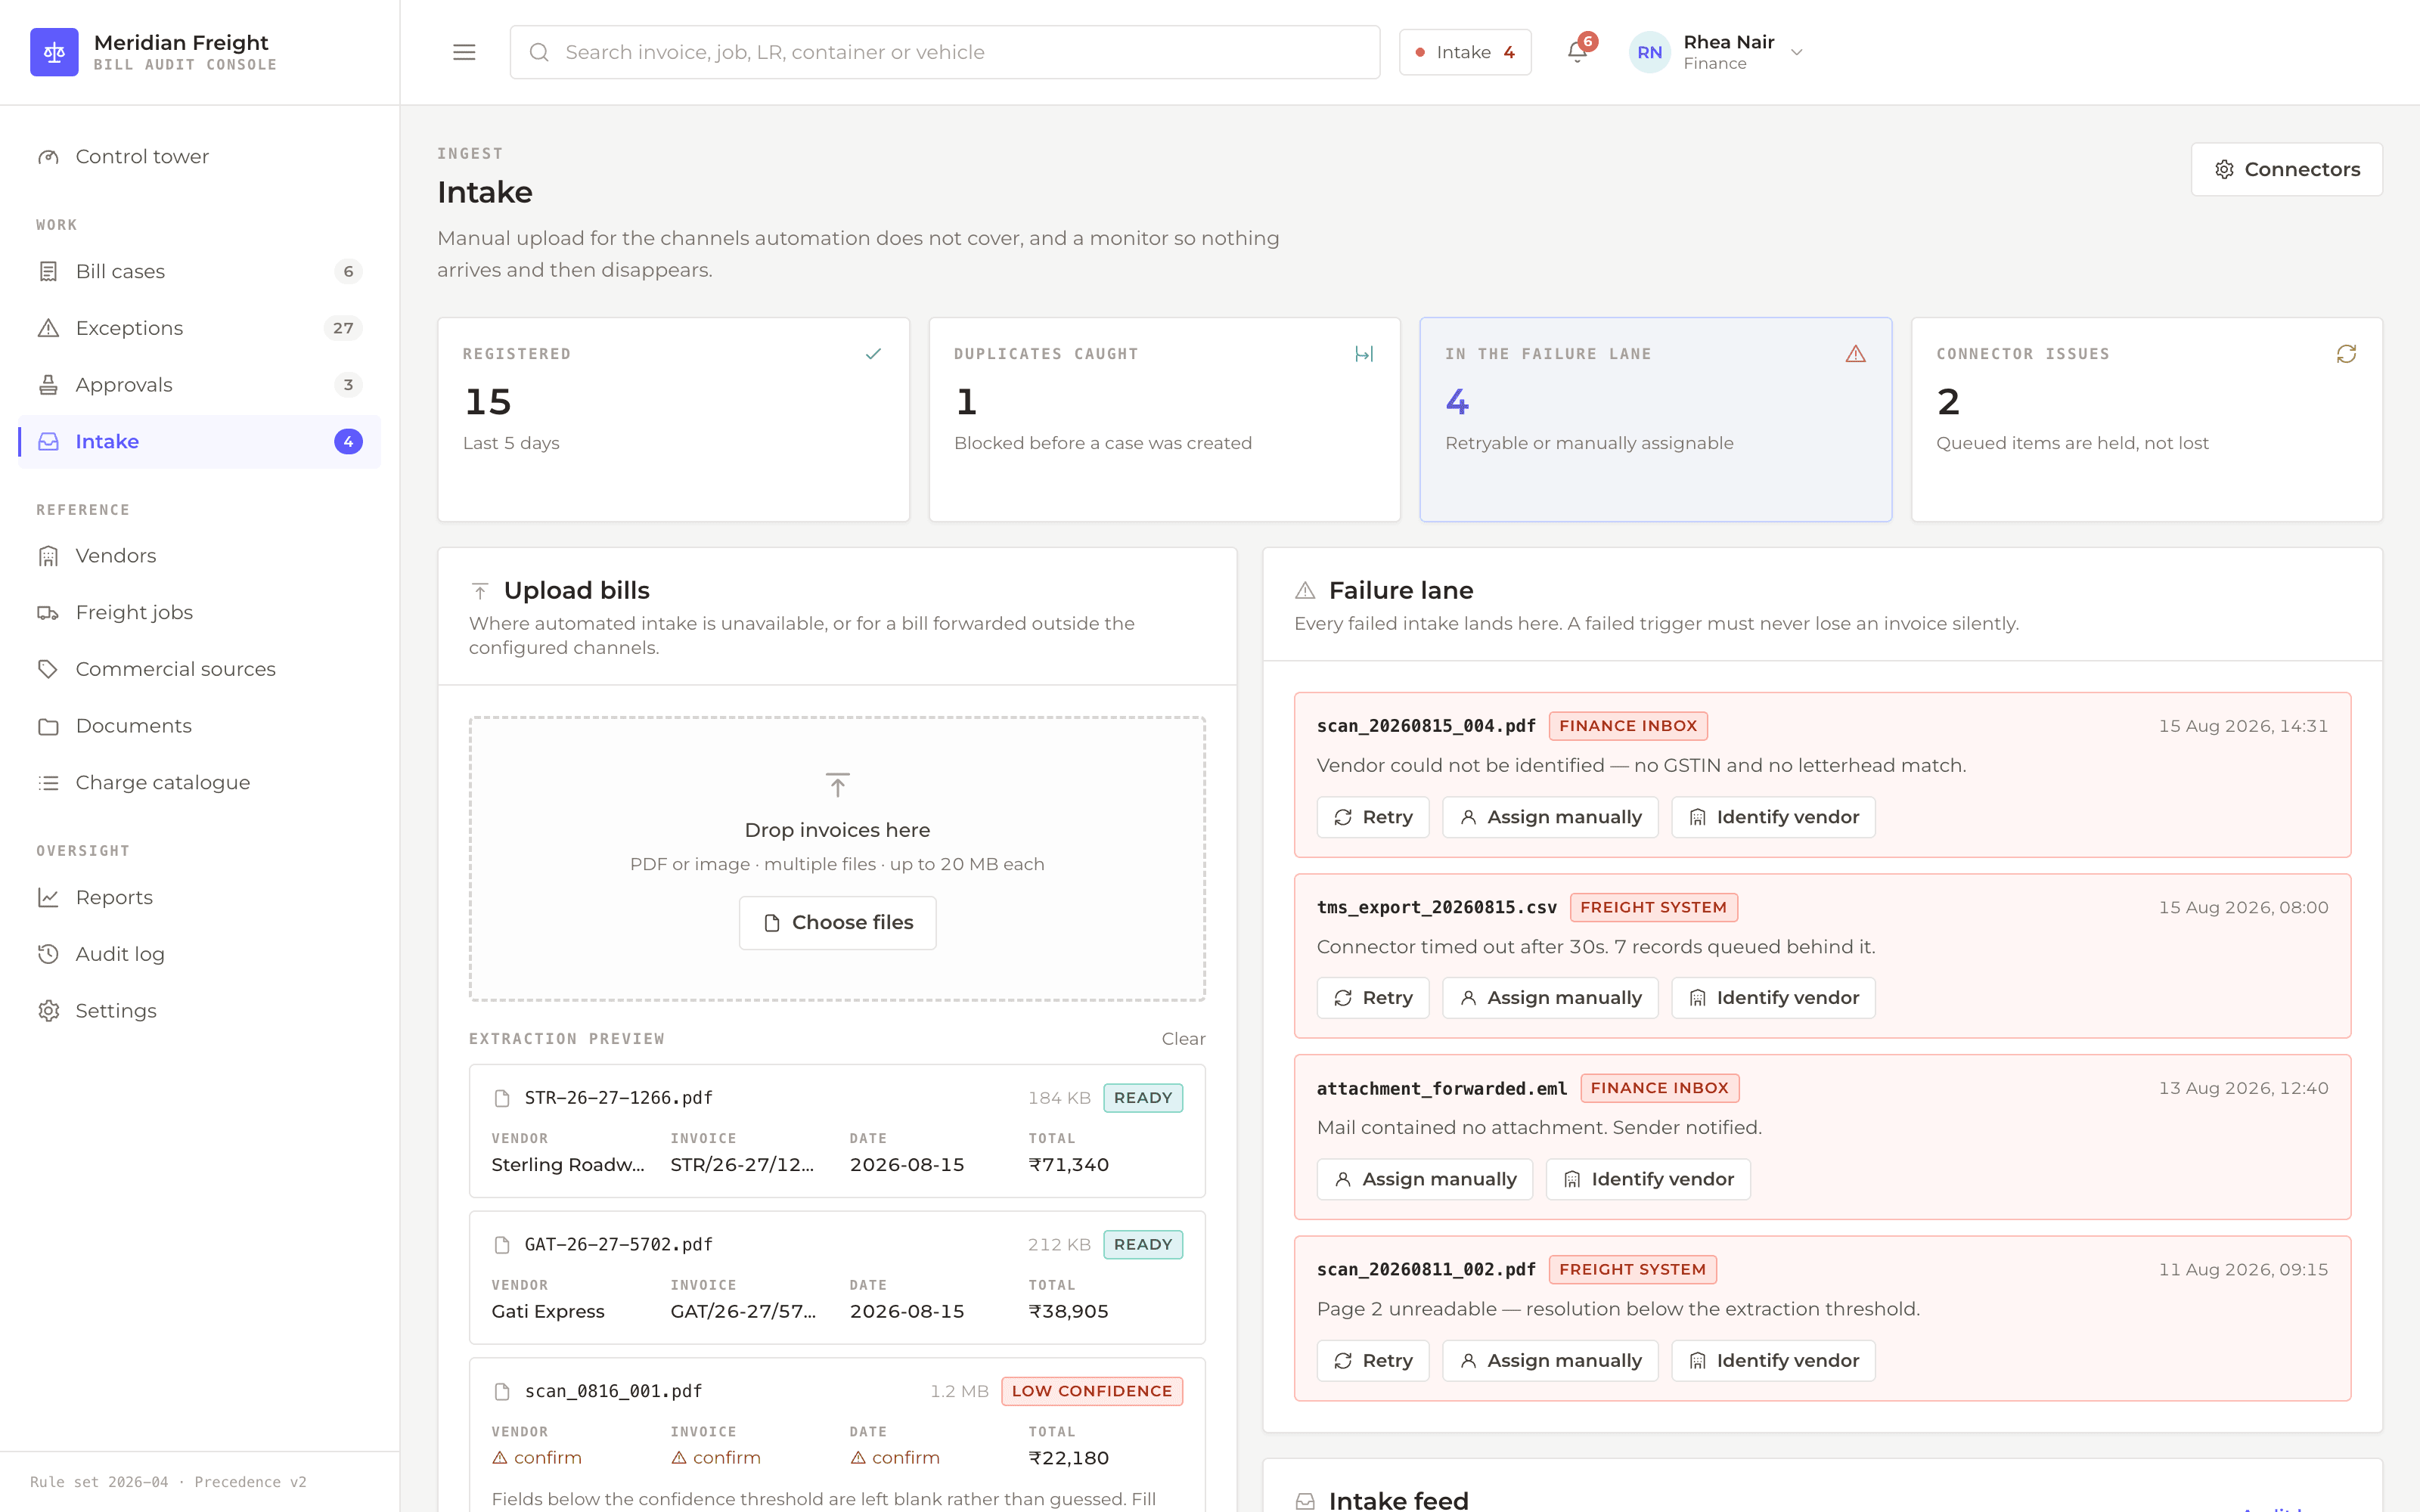
Task: Click the Failure lane heading warning icon
Action: click(x=1305, y=591)
